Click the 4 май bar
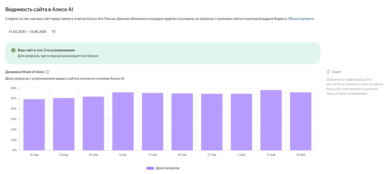The width and height of the screenshot is (390, 174). (242, 122)
